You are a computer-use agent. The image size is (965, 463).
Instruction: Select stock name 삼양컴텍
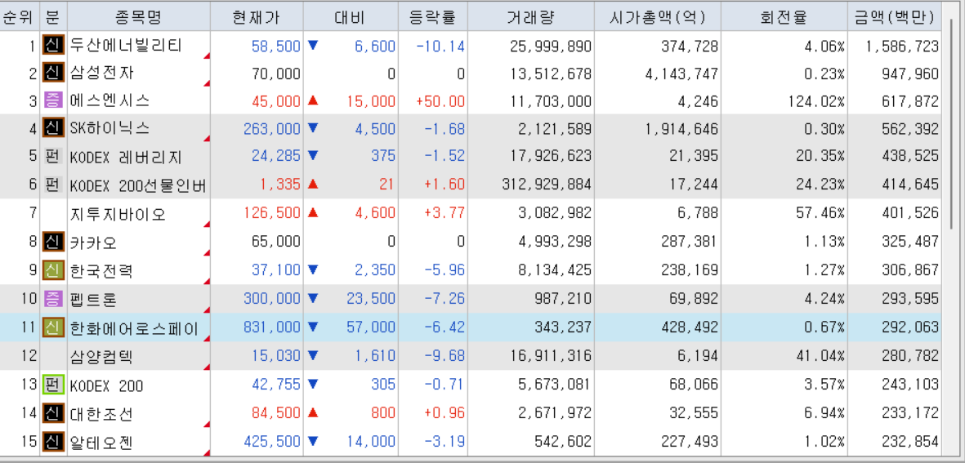[101, 357]
